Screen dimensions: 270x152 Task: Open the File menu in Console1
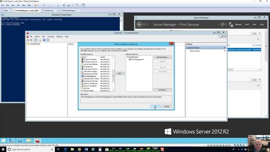point(31,37)
